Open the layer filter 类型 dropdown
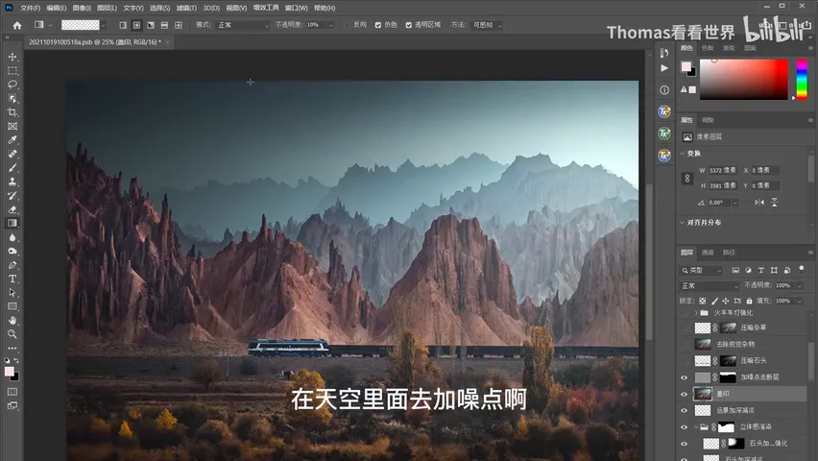 coord(701,271)
